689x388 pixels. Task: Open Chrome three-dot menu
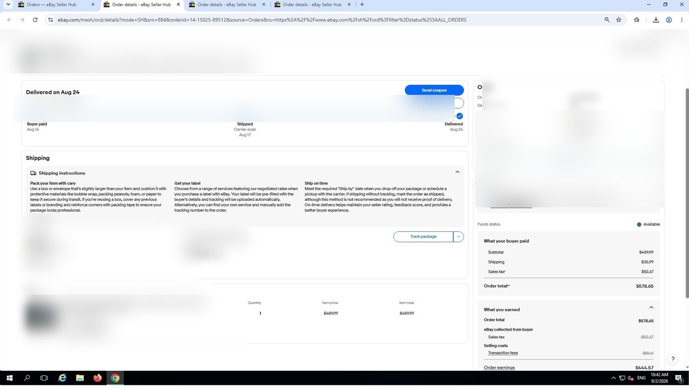point(682,20)
